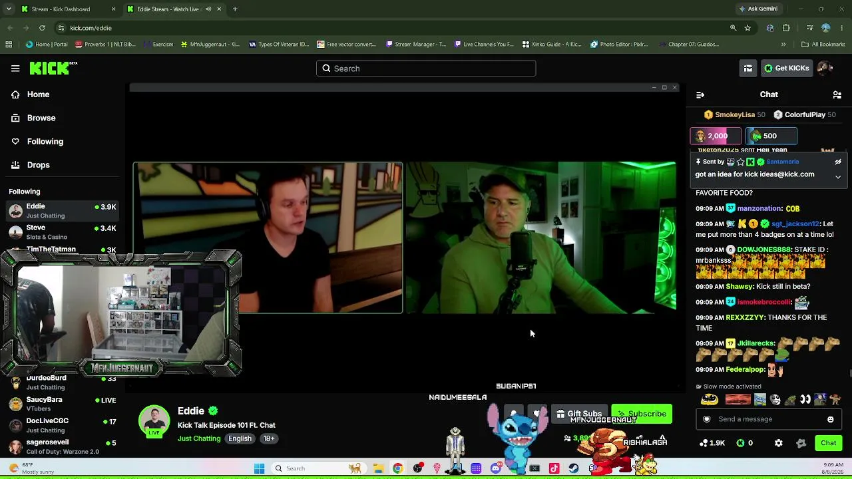The height and width of the screenshot is (479, 852).
Task: Open Steam from the taskbar
Action: (x=574, y=468)
